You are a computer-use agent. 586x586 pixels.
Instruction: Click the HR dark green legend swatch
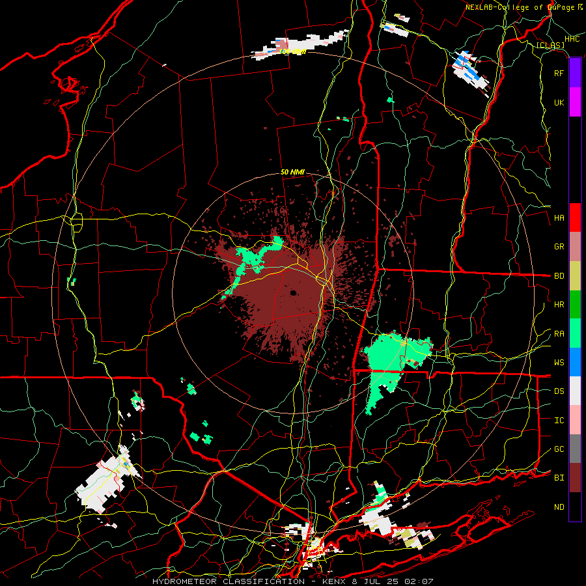[x=575, y=305]
